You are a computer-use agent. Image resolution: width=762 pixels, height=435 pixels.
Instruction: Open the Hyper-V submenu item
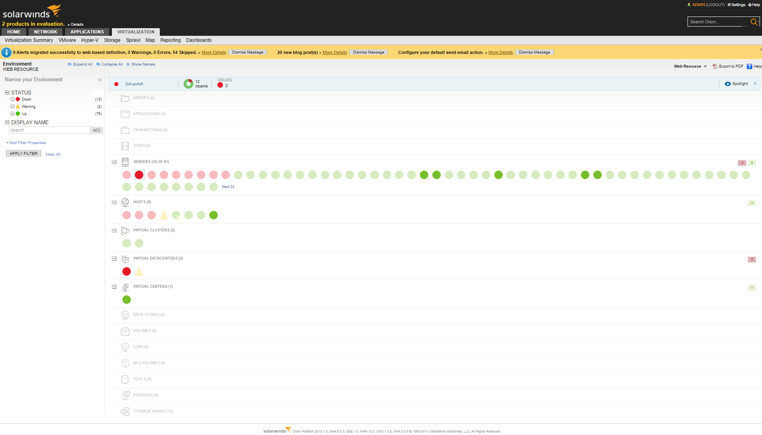coord(90,40)
